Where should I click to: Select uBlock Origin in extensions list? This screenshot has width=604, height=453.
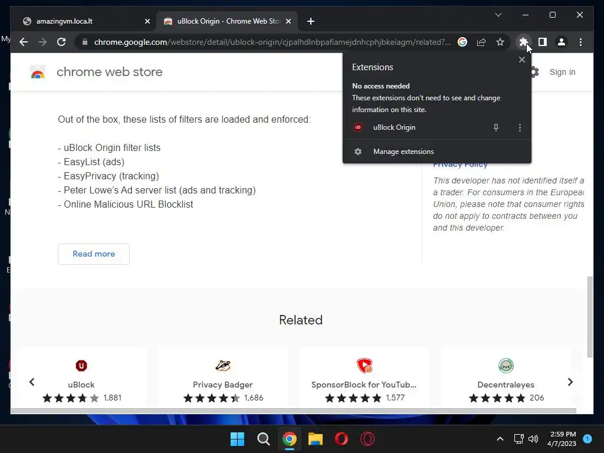[x=394, y=127]
